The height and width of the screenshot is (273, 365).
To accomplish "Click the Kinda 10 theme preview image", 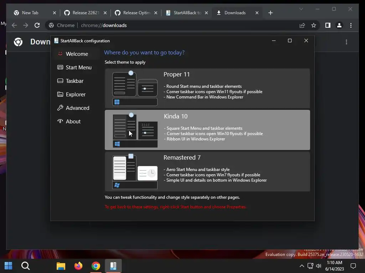I will click(x=135, y=130).
